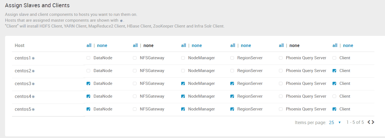
Task: Click the master asterisk icon beside centos2
Action: (33, 71)
